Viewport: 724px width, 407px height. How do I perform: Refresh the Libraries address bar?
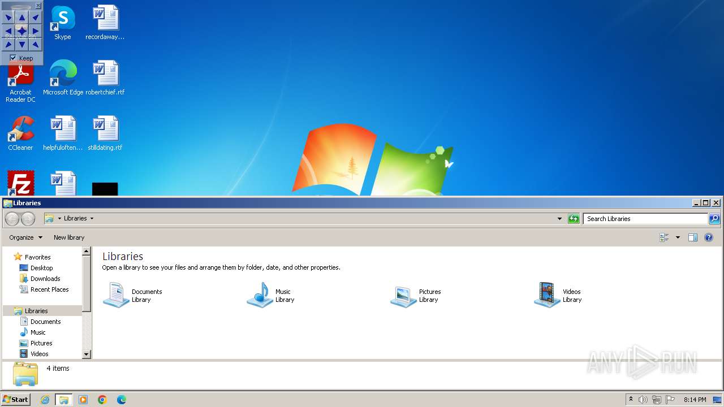click(x=574, y=219)
